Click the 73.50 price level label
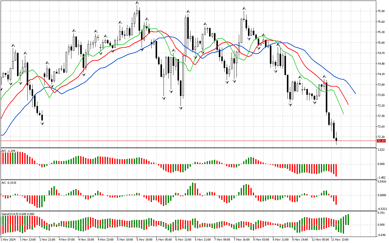The image size is (389, 243). (x=381, y=95)
